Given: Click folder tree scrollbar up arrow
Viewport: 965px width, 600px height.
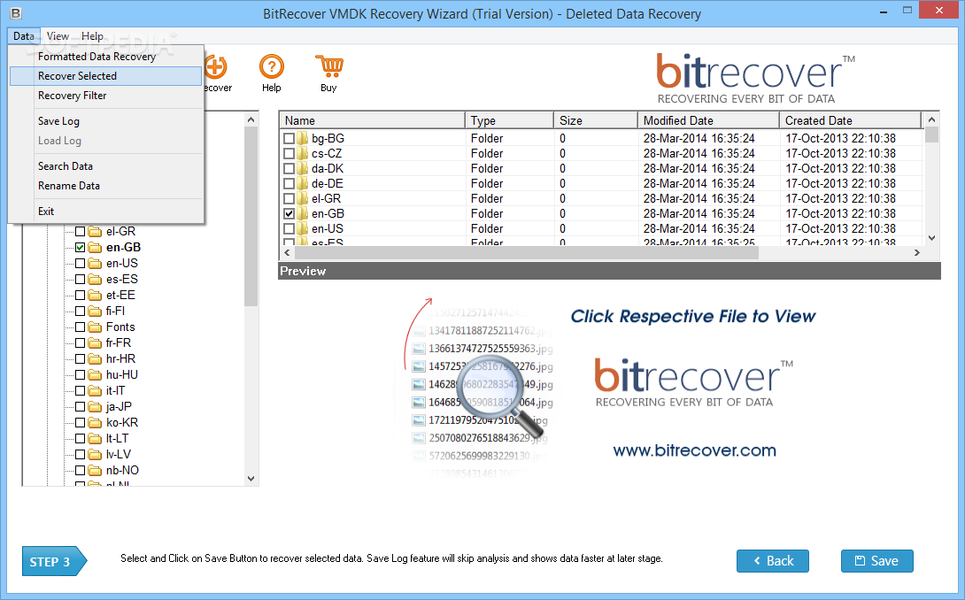Looking at the screenshot, I should tap(251, 119).
